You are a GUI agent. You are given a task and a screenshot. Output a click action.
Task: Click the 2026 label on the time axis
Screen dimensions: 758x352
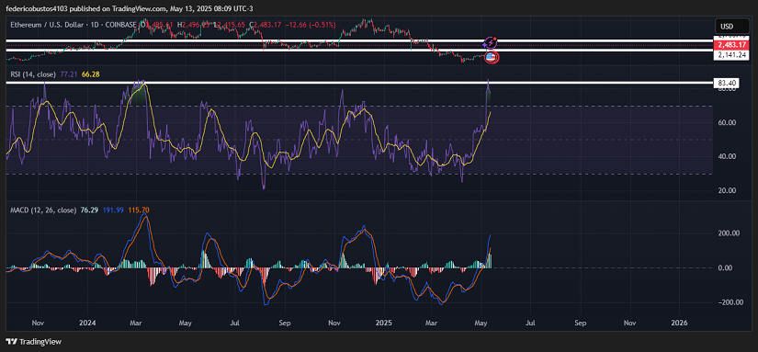tap(680, 322)
